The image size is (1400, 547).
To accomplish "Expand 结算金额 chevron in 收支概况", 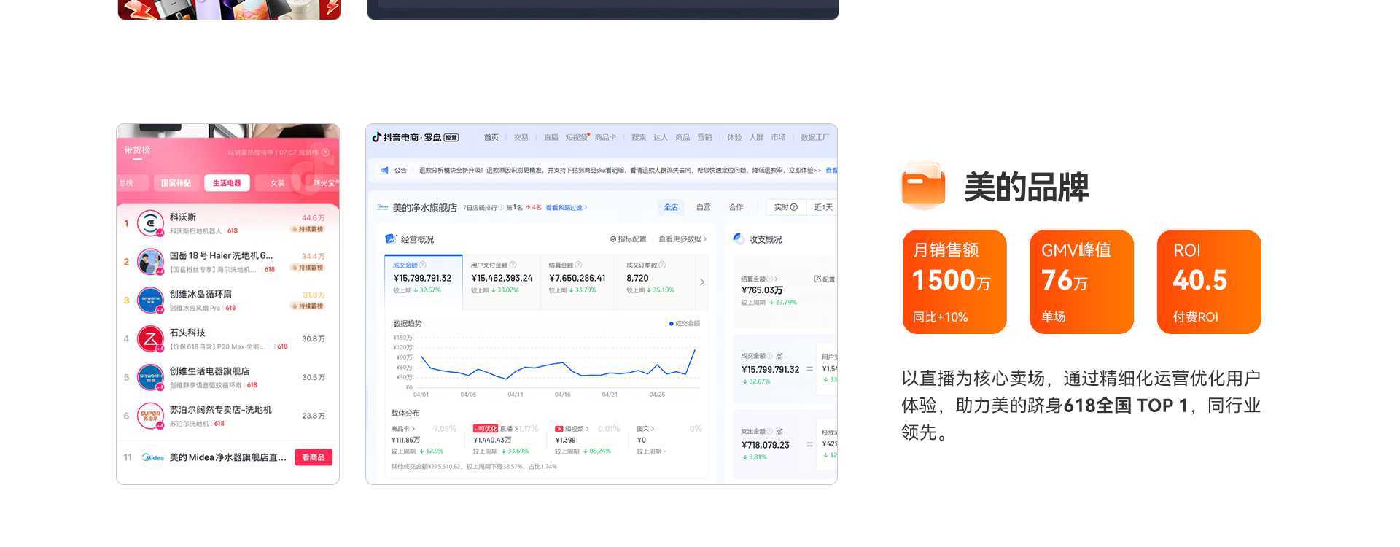I will click(x=777, y=279).
